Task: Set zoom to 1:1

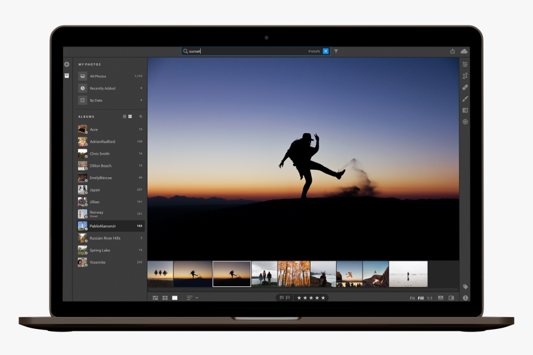Action: [x=429, y=298]
